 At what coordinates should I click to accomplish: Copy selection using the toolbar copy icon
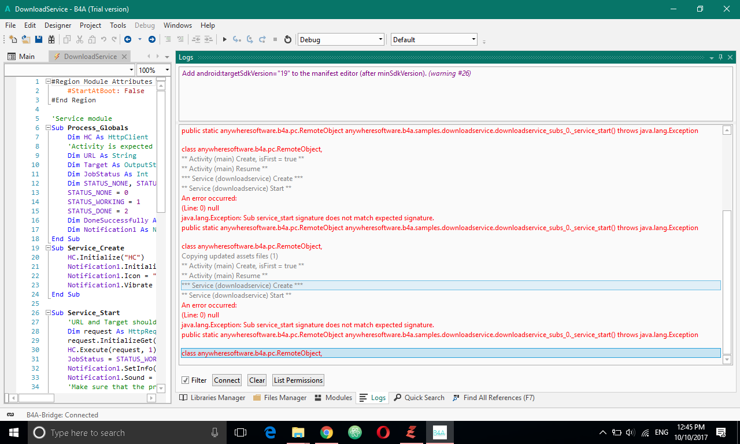click(x=67, y=39)
